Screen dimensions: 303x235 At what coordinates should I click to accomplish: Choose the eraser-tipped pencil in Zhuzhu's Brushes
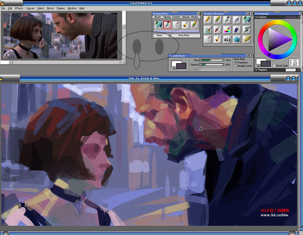(217, 20)
